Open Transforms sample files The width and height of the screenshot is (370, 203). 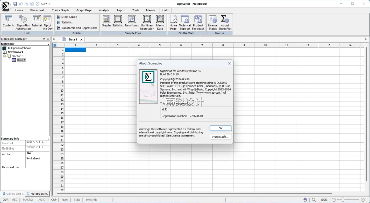point(132,21)
